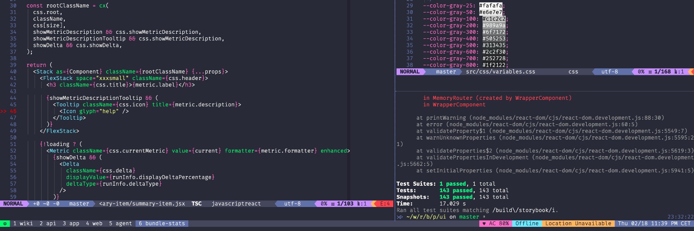Click the #e6e7e7 color highlight
The width and height of the screenshot is (694, 231).
click(x=491, y=12)
